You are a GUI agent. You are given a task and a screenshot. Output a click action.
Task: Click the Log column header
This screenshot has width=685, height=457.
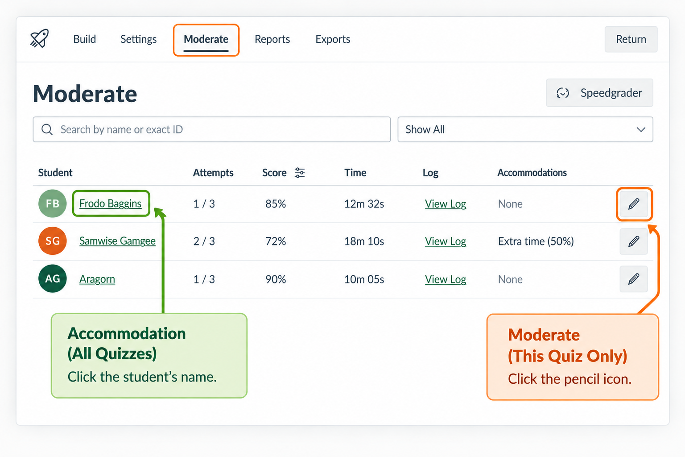click(x=431, y=173)
